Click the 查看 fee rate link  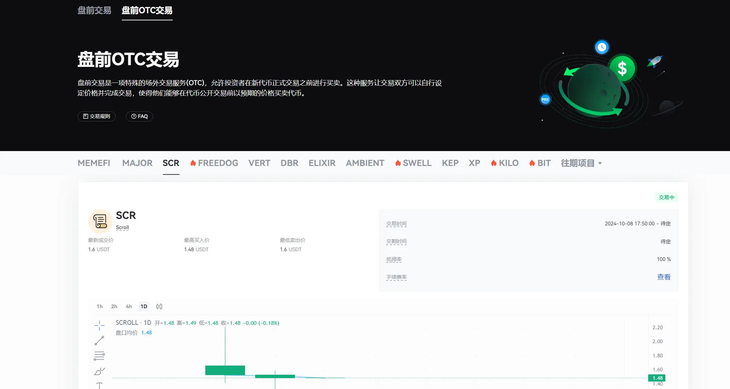(x=664, y=277)
